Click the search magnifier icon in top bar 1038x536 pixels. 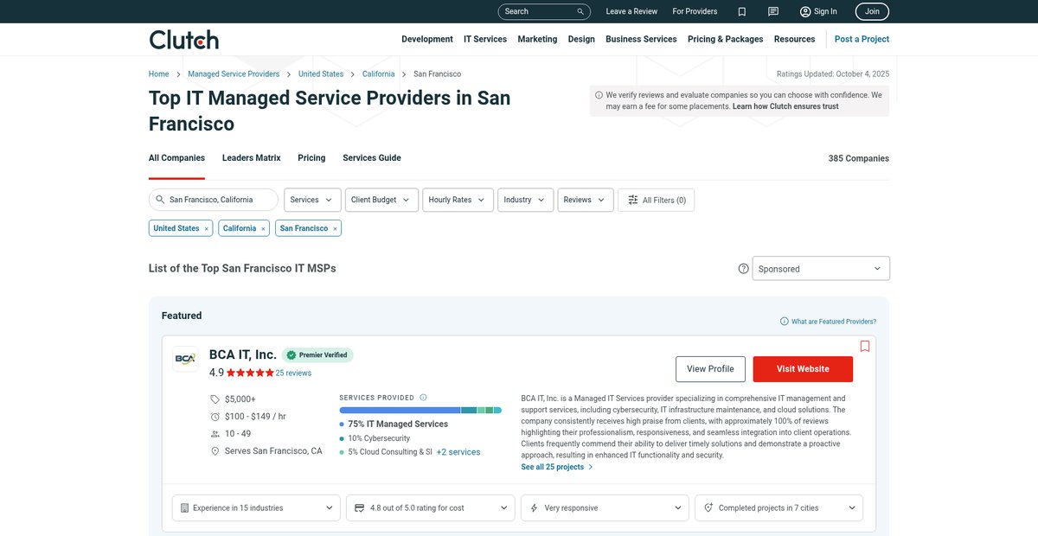point(580,11)
